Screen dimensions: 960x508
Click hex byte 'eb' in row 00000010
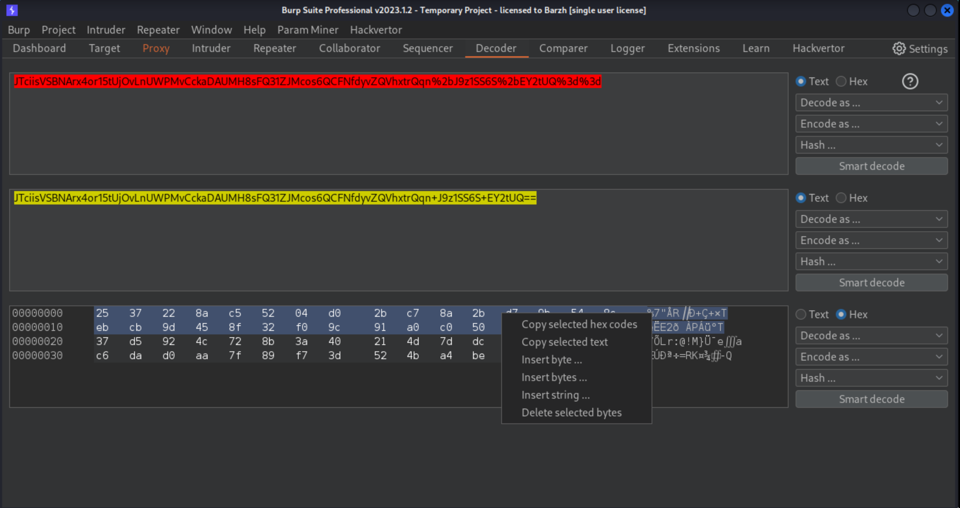pos(102,327)
